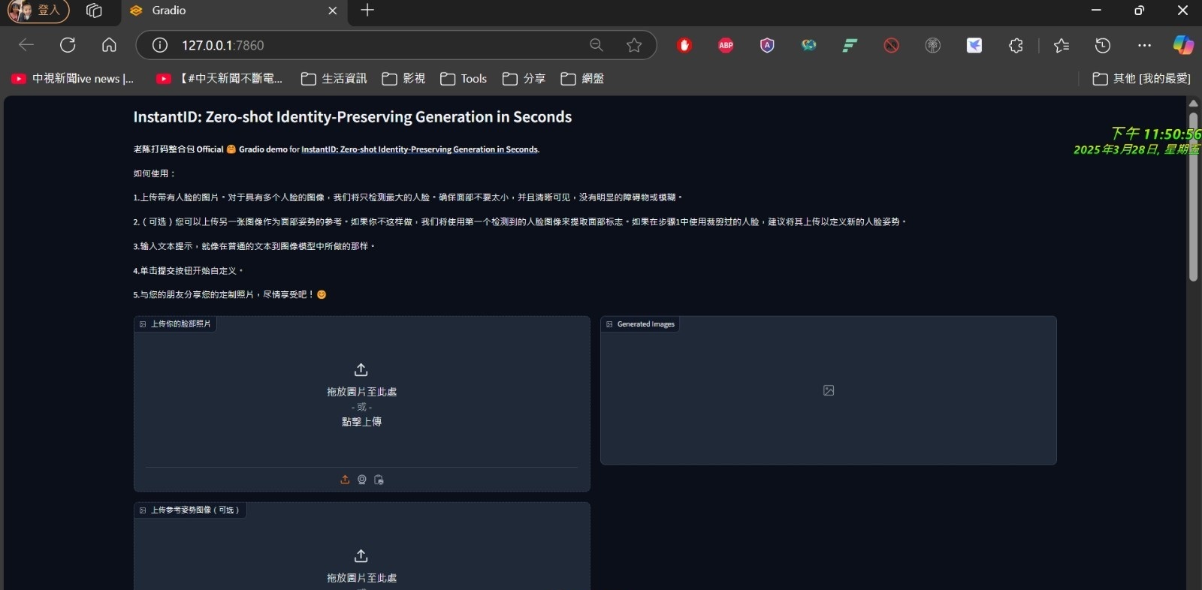Click the address bar showing 127.0.0.1:7860
Screen dimensions: 1202x590
(376, 45)
